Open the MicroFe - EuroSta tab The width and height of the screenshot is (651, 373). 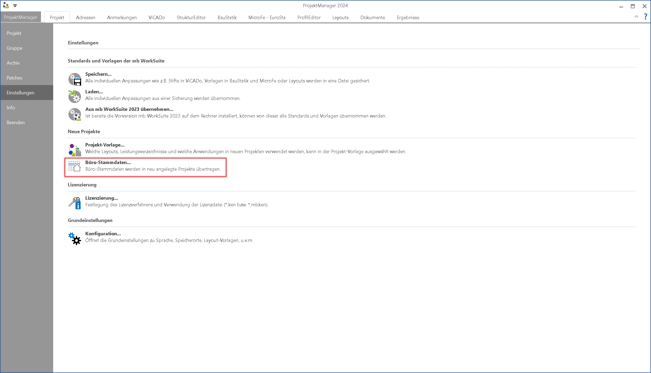[x=267, y=17]
